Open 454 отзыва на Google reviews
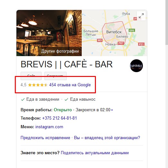Viewport: 168px width, 168px height. click(70, 85)
